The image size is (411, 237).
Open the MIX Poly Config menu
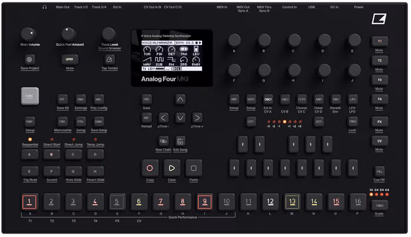coord(98,100)
